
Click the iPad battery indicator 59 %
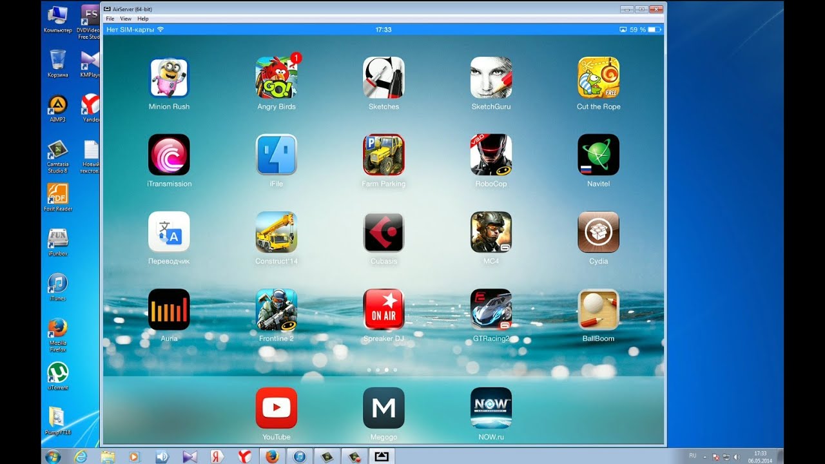[x=645, y=30]
